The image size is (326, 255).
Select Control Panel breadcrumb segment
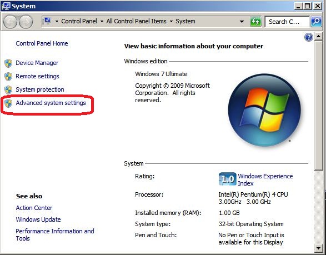[79, 21]
